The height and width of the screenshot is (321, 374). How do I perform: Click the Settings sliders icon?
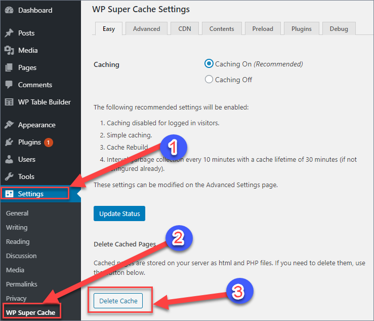9,194
